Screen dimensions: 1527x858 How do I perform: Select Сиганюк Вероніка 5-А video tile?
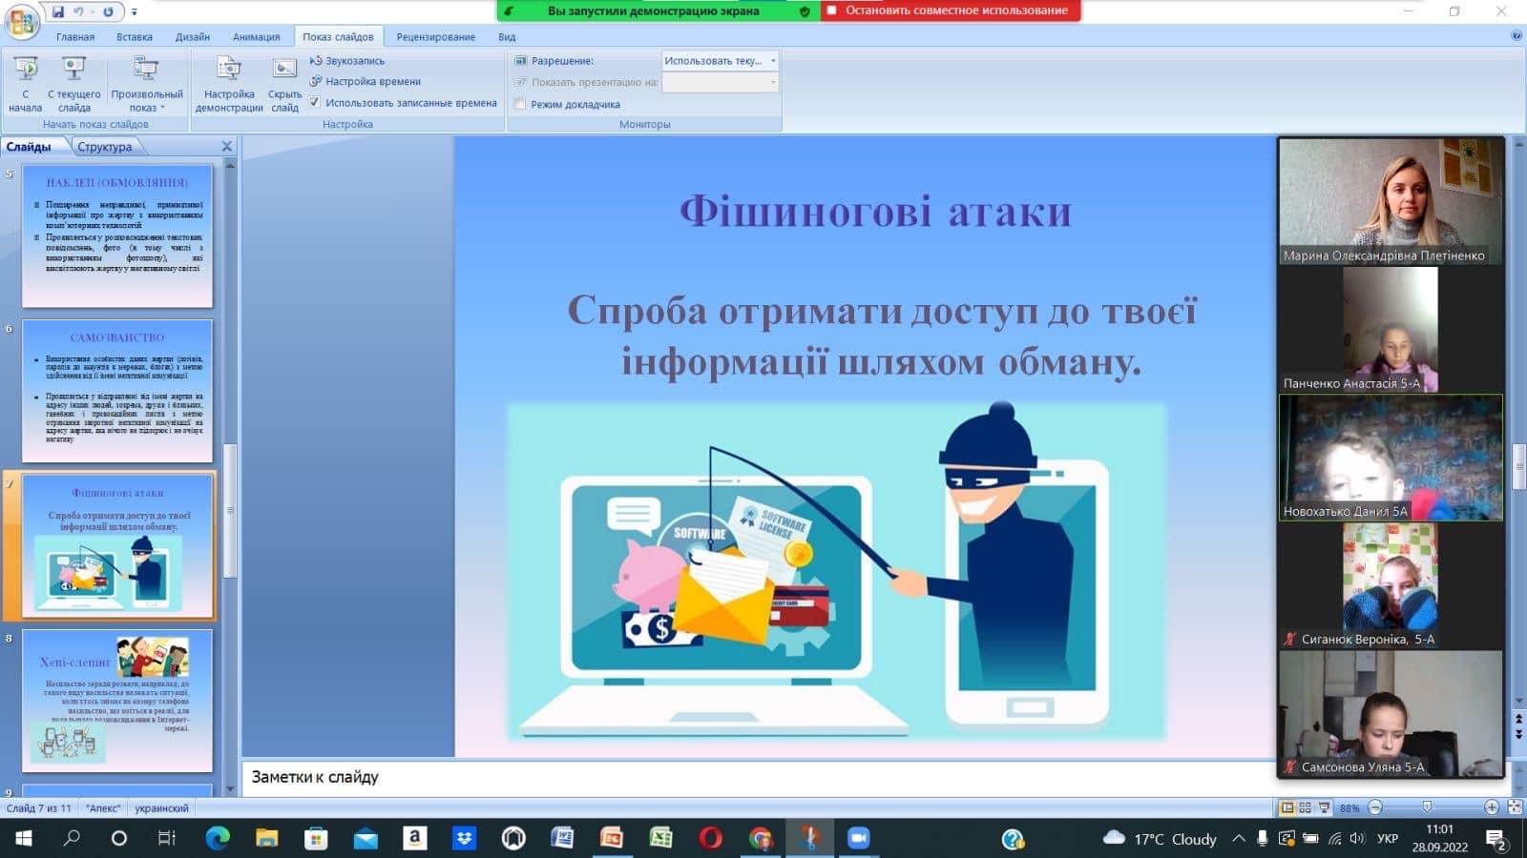(x=1391, y=585)
